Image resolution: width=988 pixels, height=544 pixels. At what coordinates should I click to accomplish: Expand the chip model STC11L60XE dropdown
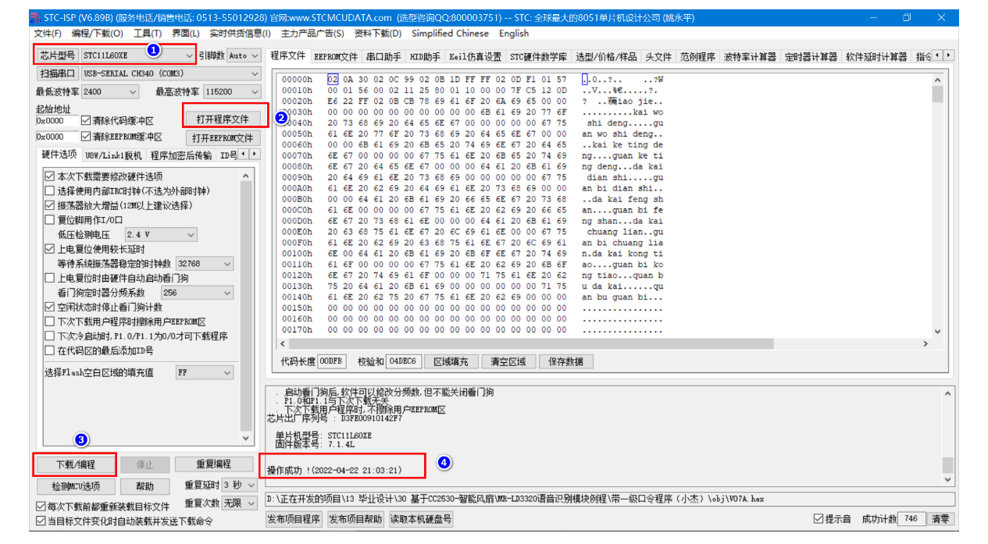(188, 55)
